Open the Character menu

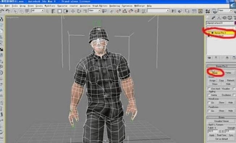pos(62,6)
